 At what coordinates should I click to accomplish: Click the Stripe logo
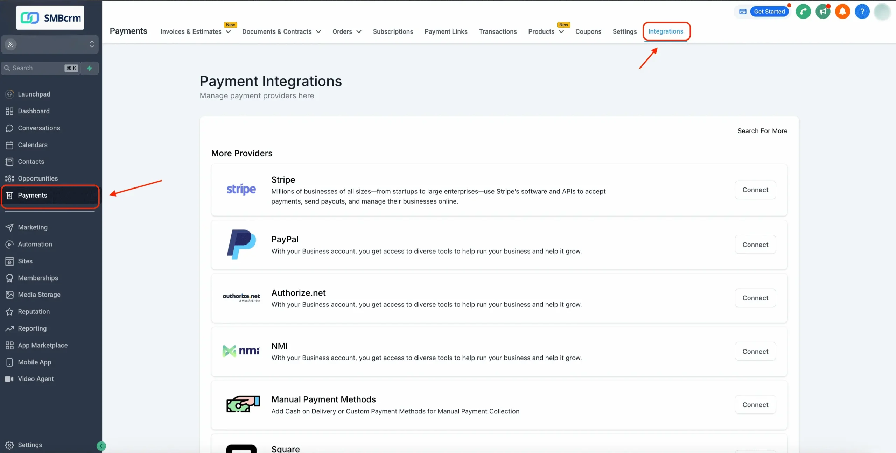(x=241, y=190)
